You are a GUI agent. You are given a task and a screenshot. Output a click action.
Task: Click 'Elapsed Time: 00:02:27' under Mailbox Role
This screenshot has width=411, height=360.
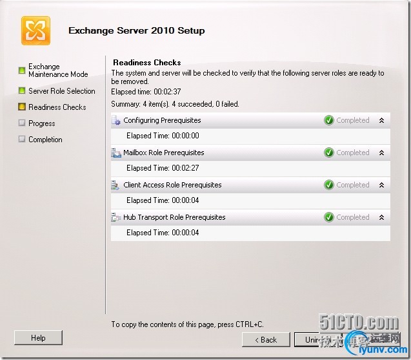tap(163, 168)
